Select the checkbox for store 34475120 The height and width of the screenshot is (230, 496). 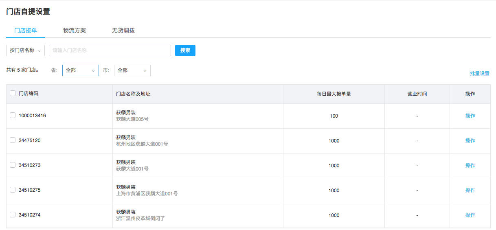pos(13,140)
